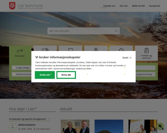This screenshot has height=133, width=167.
Task: Open news thumbnail with blue sky building
Action: 109,126
